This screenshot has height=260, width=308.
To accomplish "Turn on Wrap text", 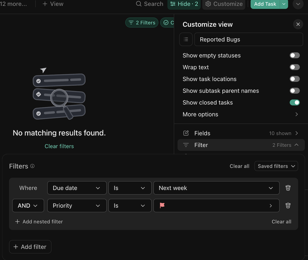I will (x=295, y=67).
